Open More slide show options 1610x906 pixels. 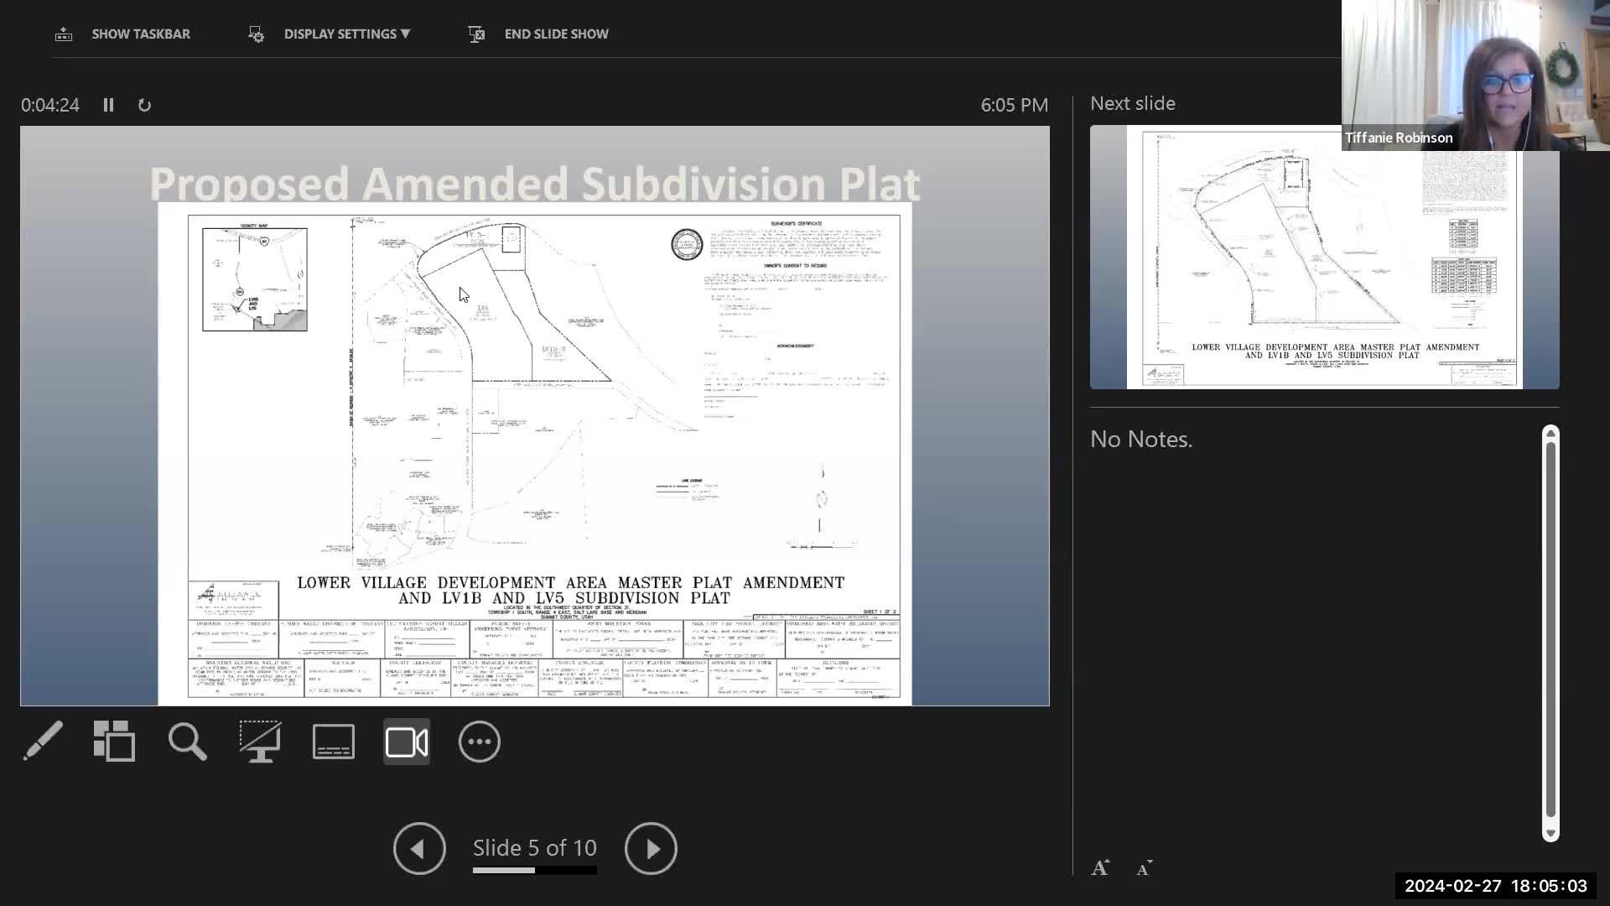480,742
